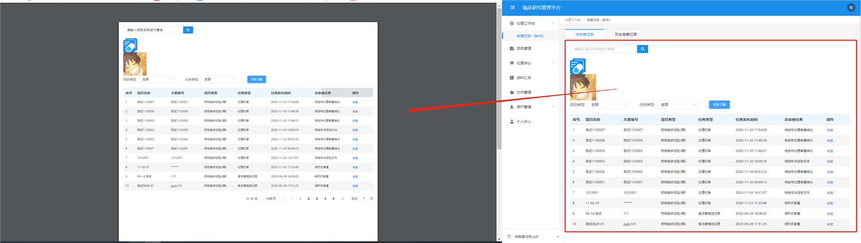Click 审查 link for 09-14 测试 in PDF preview
Image resolution: width=861 pixels, height=243 pixels.
355,177
